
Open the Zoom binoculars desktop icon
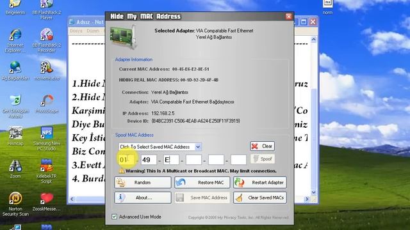tap(15, 169)
